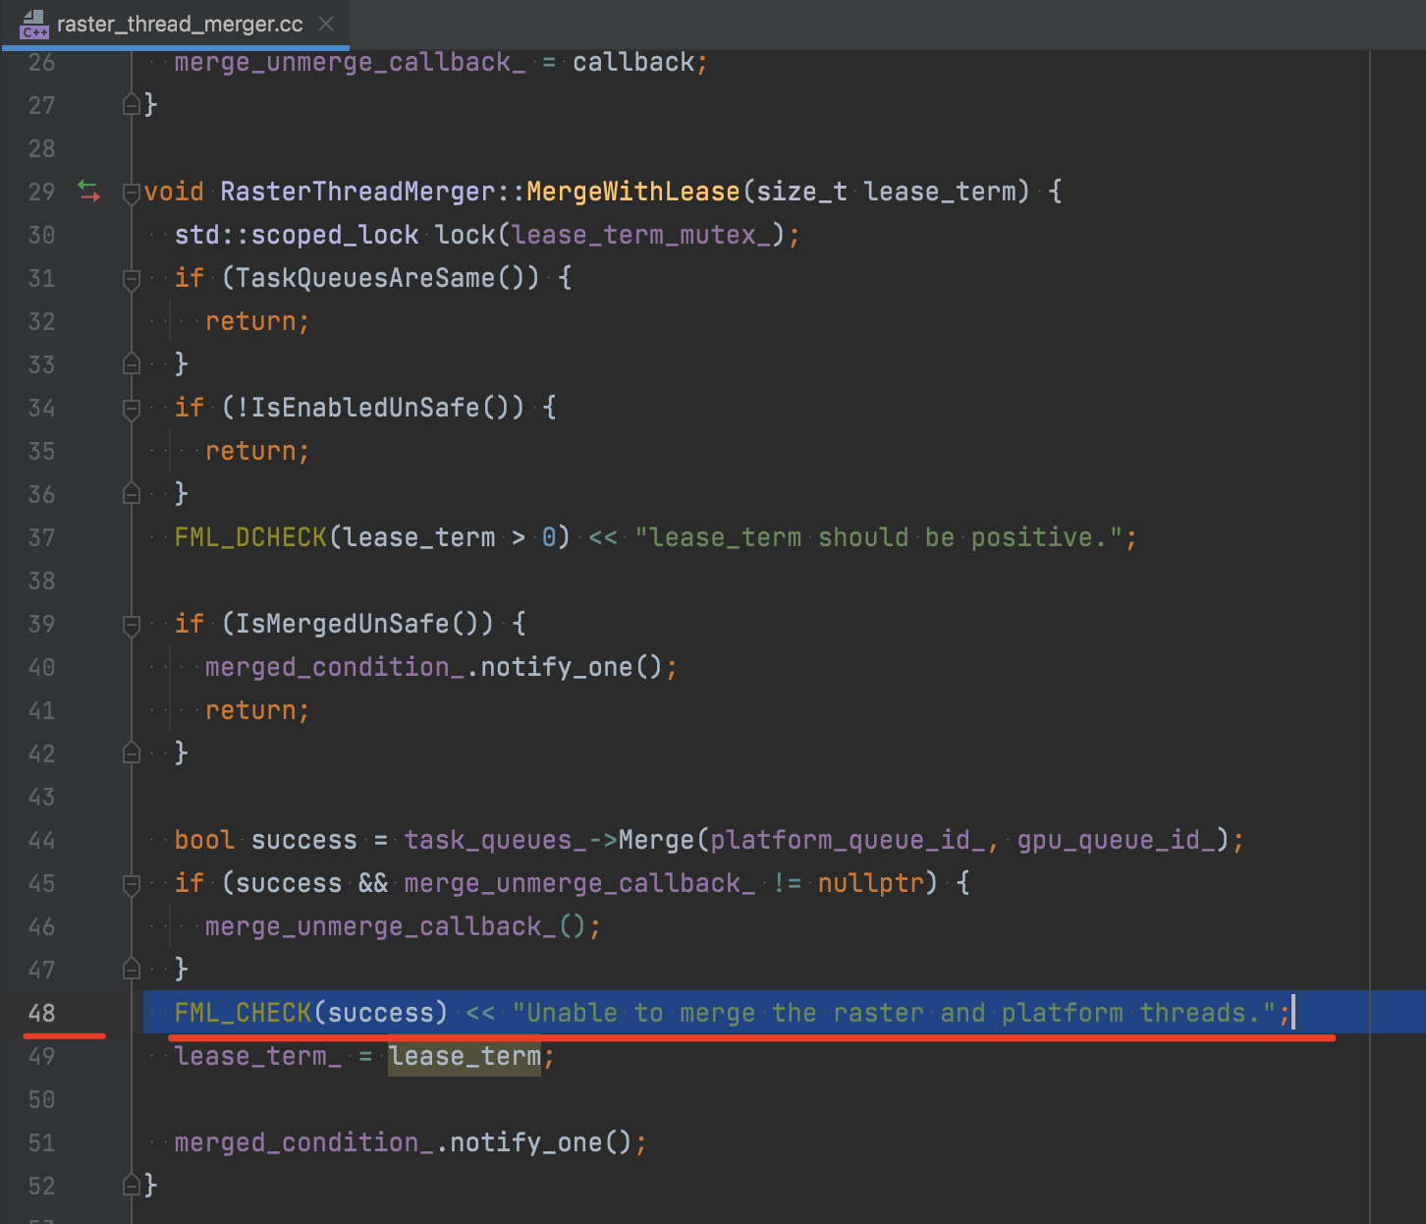Click the fold end marker on line 27
The height and width of the screenshot is (1224, 1426).
coord(131,105)
